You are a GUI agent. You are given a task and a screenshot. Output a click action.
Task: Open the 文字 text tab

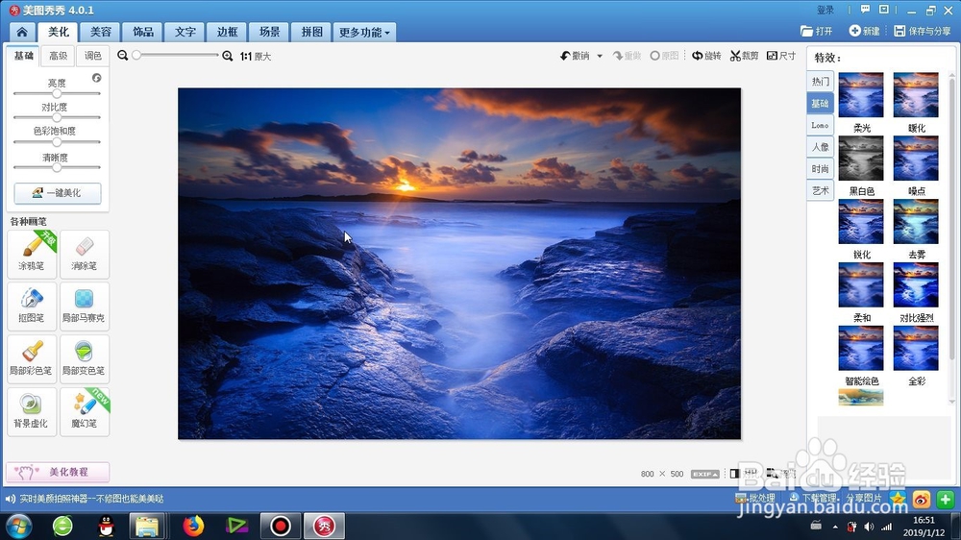[185, 32]
